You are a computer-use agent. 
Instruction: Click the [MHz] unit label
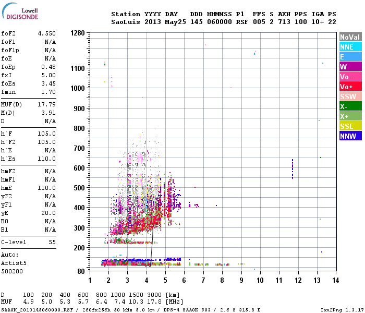(x=174, y=302)
